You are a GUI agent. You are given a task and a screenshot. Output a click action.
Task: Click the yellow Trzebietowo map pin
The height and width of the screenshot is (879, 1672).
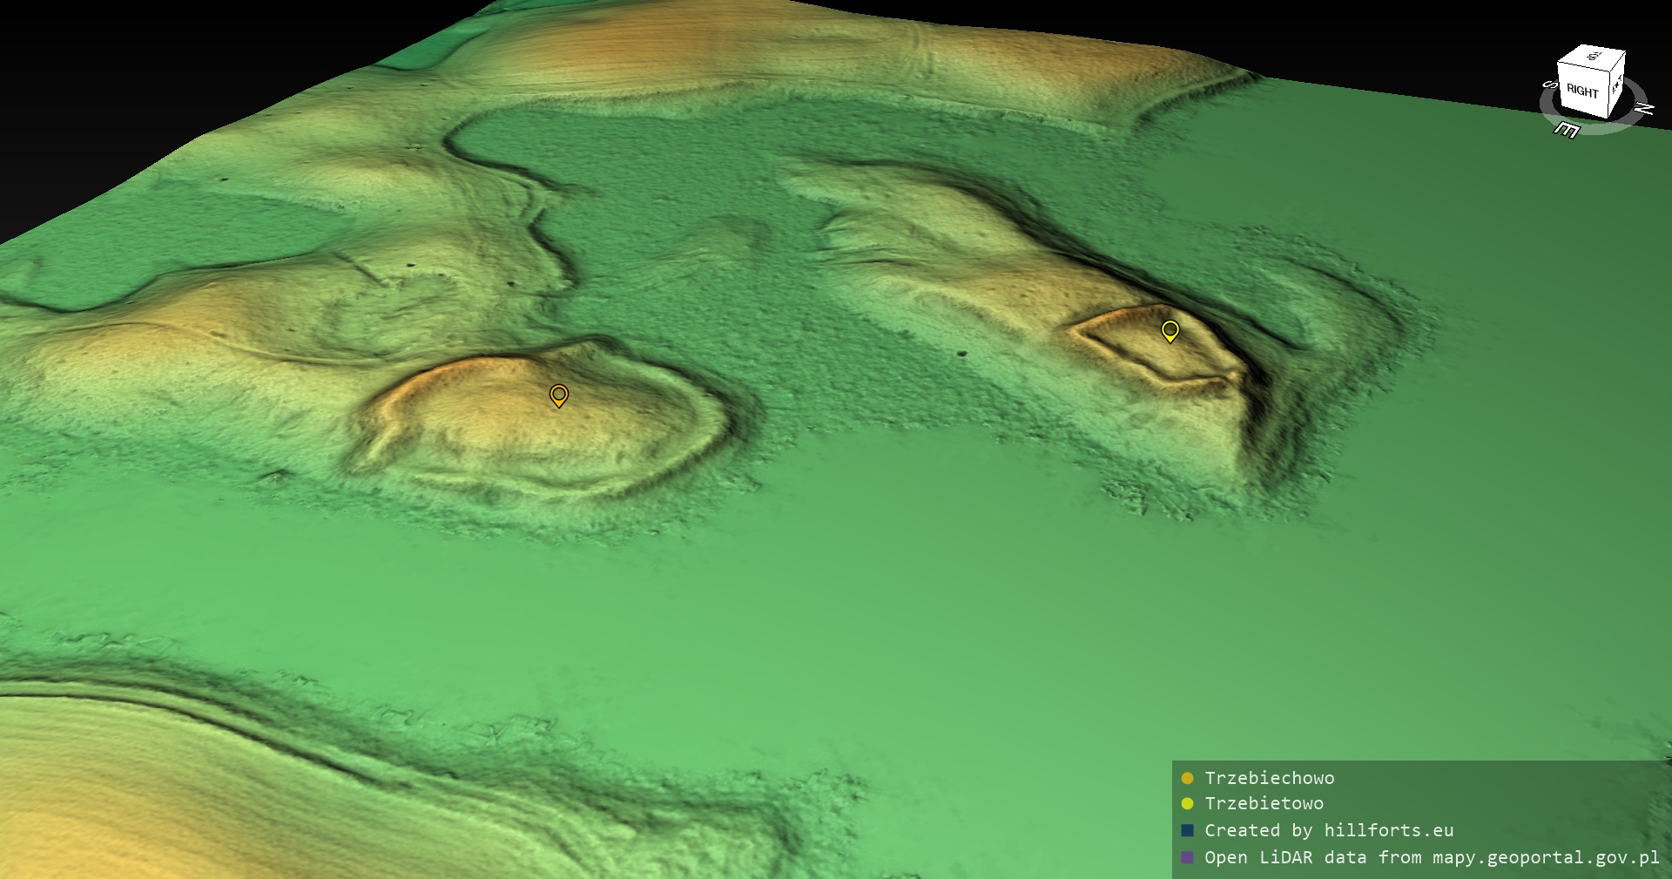[1170, 331]
